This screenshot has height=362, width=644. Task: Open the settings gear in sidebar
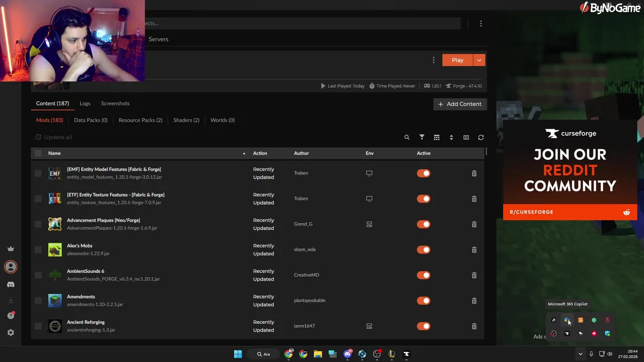tap(11, 332)
